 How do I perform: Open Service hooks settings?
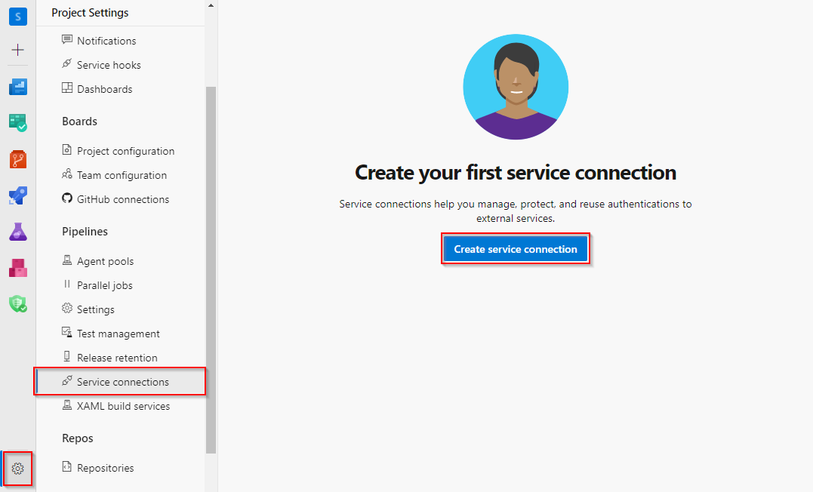(x=108, y=64)
